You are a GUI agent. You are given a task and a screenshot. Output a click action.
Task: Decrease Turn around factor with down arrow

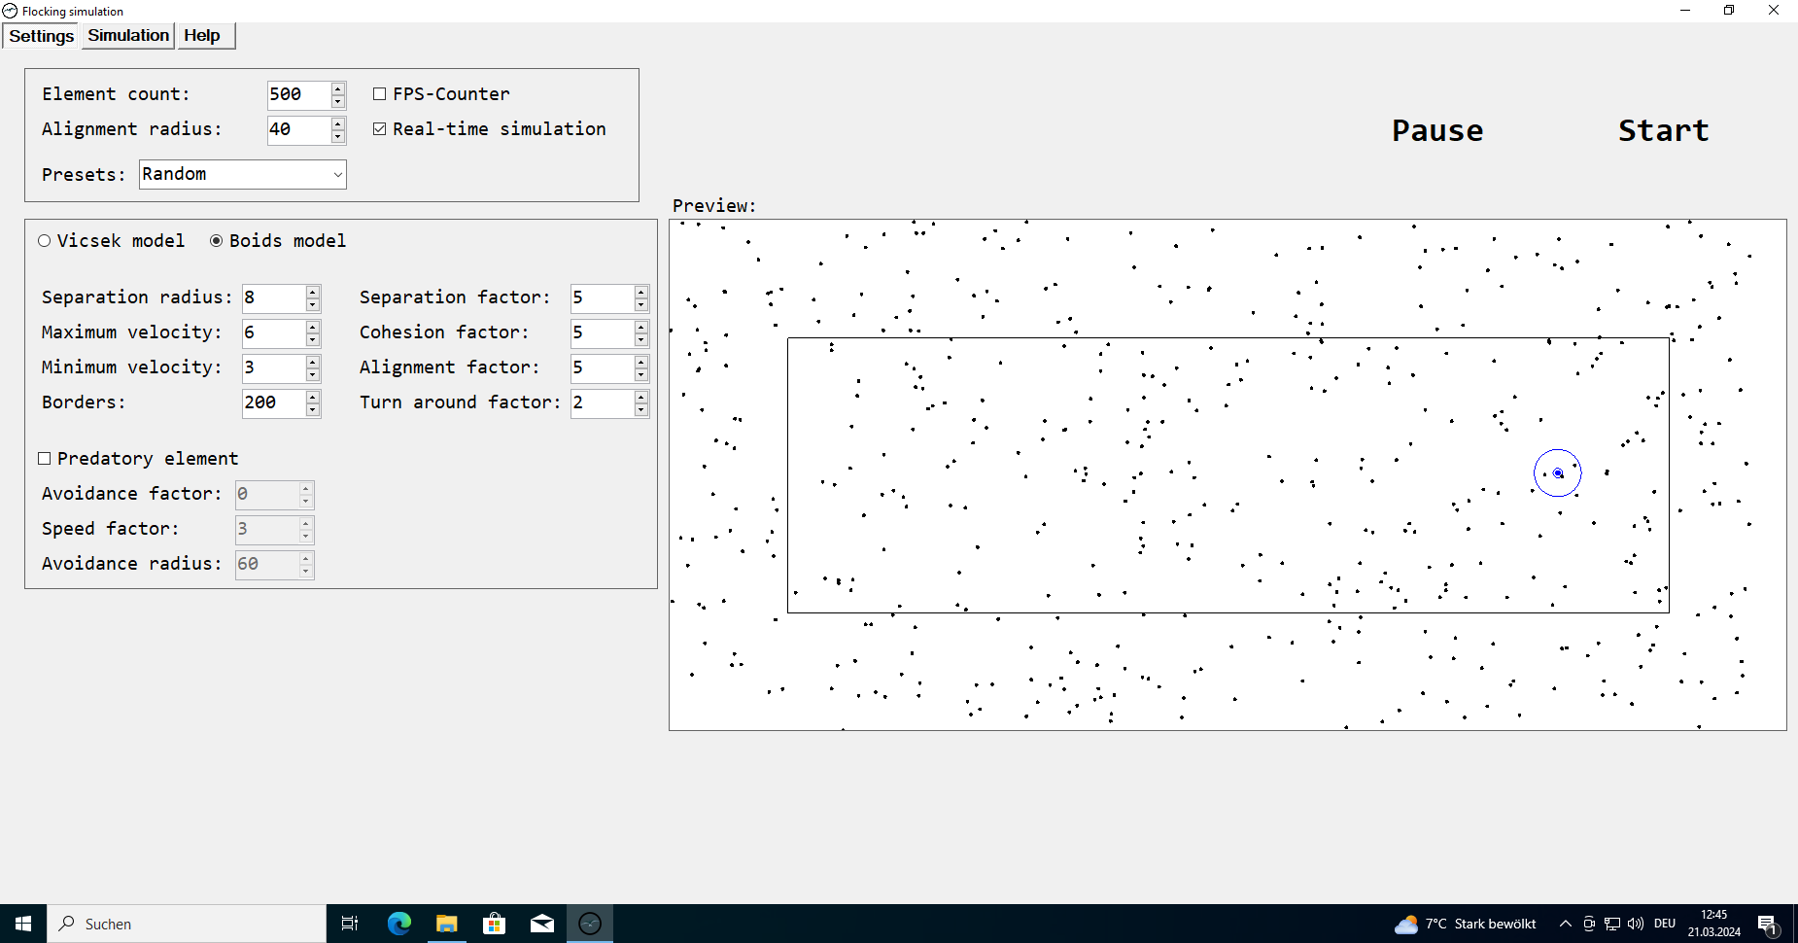click(x=641, y=410)
